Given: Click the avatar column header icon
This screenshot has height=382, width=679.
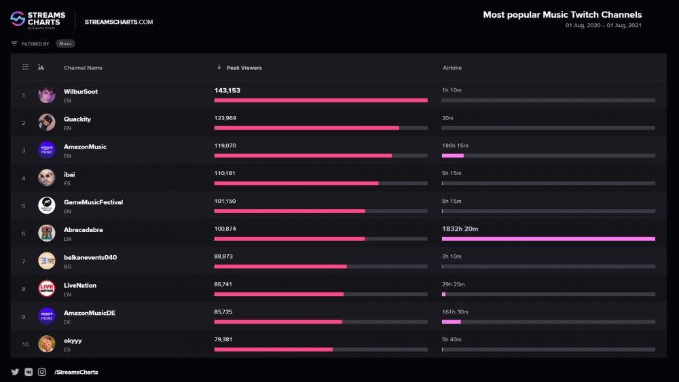Looking at the screenshot, I should coord(41,67).
